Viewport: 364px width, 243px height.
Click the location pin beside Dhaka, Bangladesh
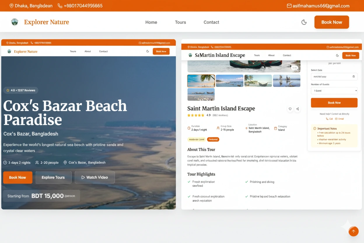click(11, 6)
